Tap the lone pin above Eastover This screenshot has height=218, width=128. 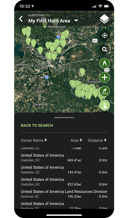click(82, 72)
